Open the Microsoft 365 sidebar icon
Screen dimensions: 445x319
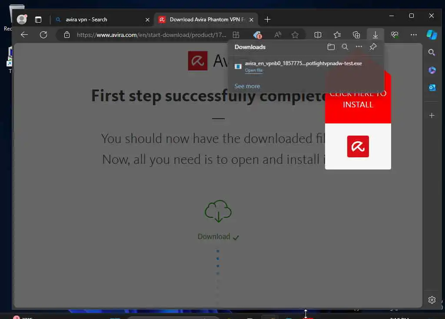tap(432, 70)
